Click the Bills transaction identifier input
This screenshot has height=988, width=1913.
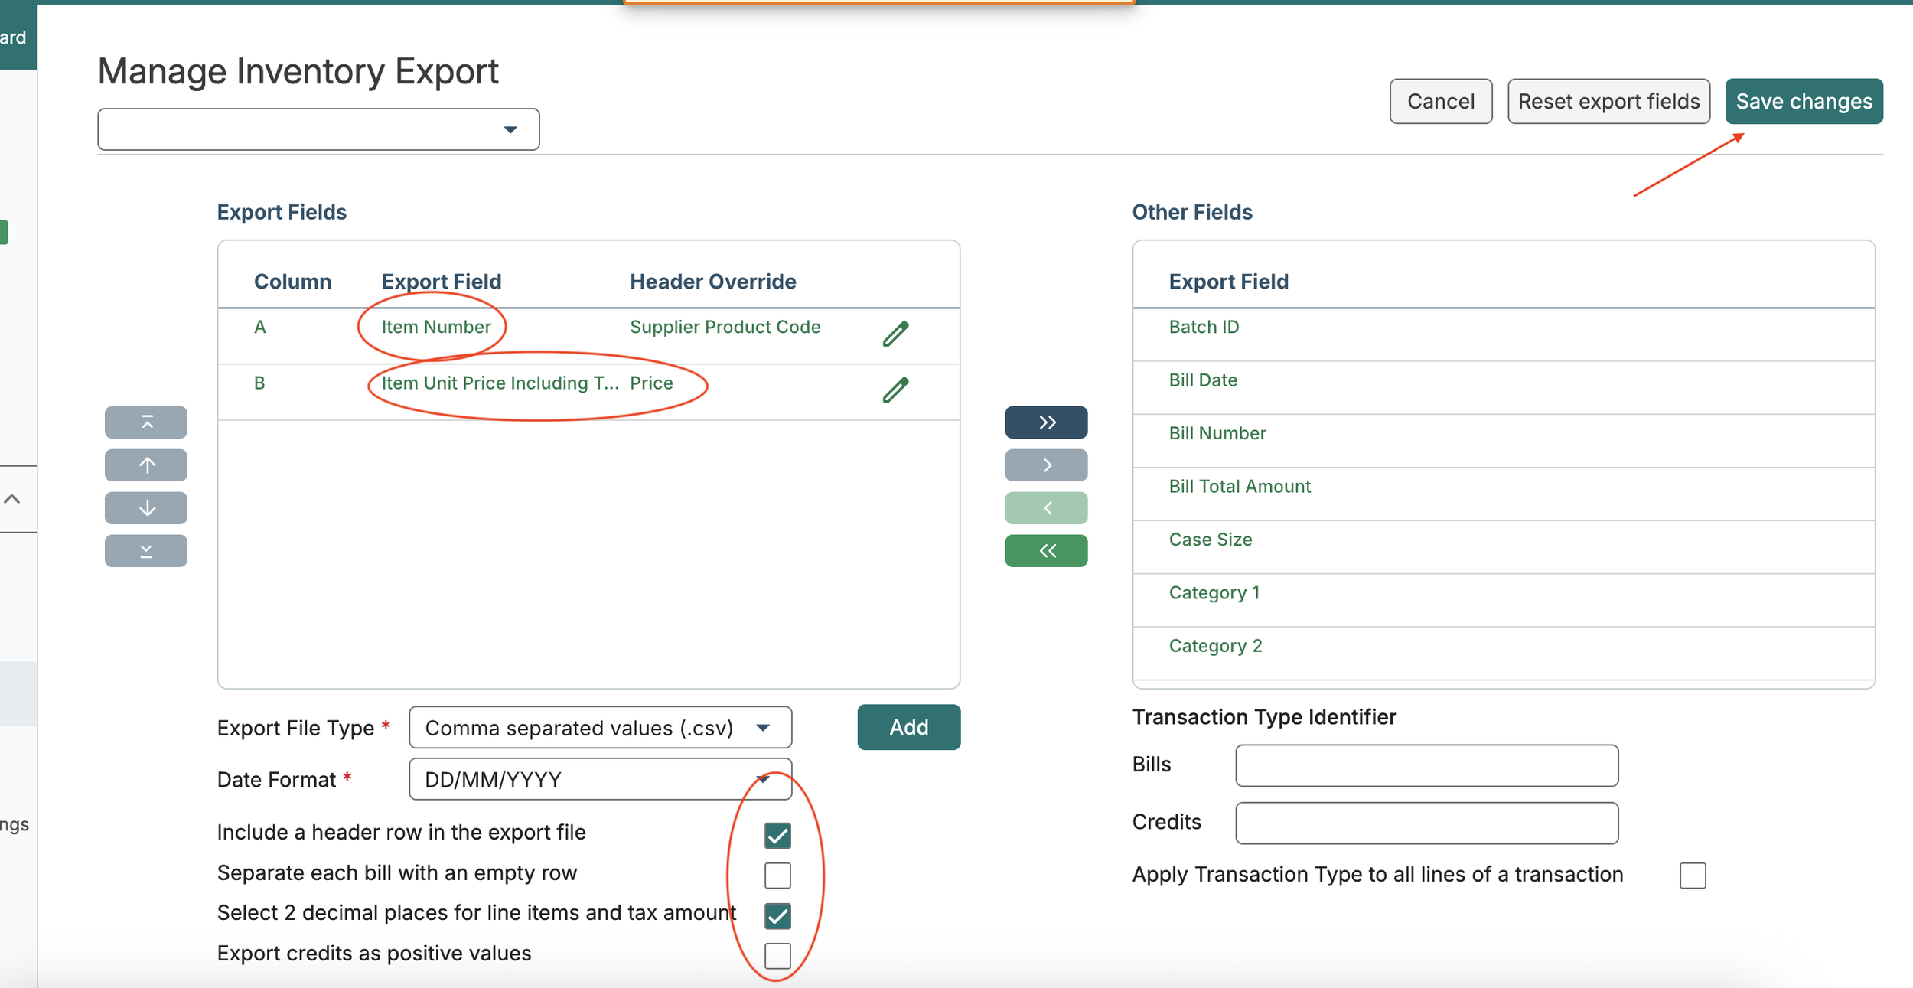coord(1426,765)
